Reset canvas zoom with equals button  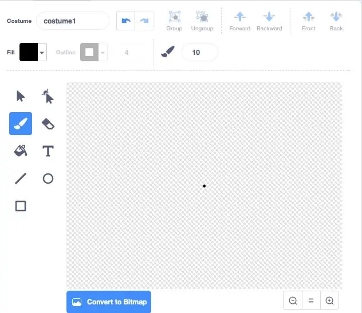coord(311,300)
